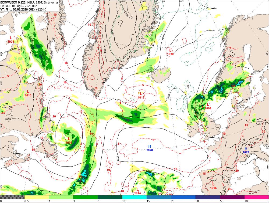The height and width of the screenshot is (203, 269).
Task: Click the H 1028 high pressure marker
Action: click(x=150, y=148)
